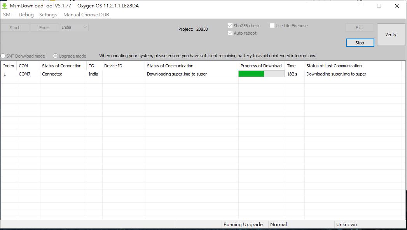Open the Settings menu
The width and height of the screenshot is (407, 230).
48,15
